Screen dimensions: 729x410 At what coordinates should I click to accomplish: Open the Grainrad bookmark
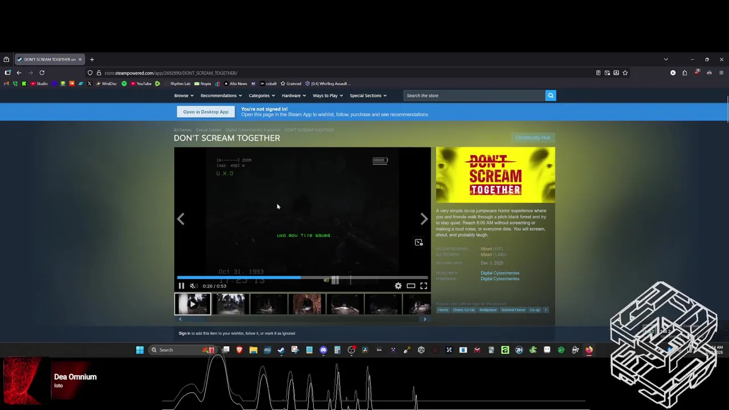290,84
